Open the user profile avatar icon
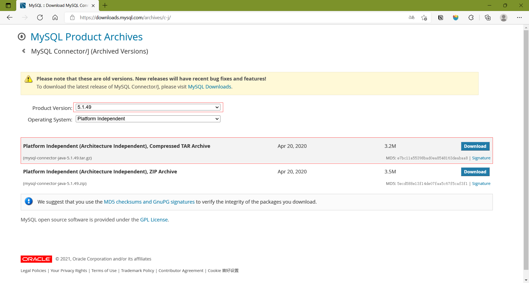The height and width of the screenshot is (283, 529). coord(503,18)
